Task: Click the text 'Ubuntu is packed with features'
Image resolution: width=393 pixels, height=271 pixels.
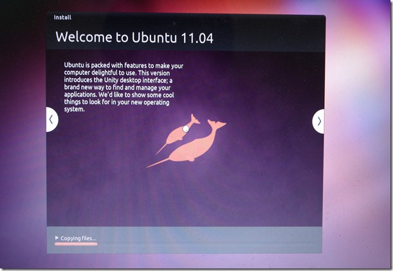Action: (x=105, y=65)
